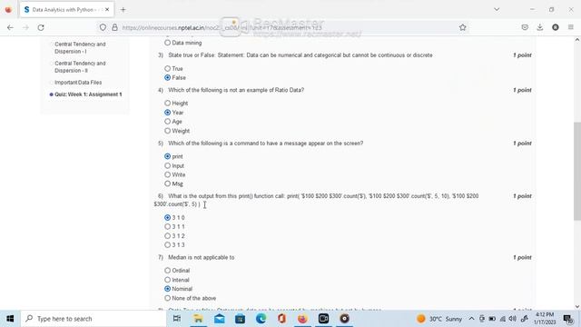Open the Firefox account avatar icon
Screen dimensions: 581x327
click(555, 27)
